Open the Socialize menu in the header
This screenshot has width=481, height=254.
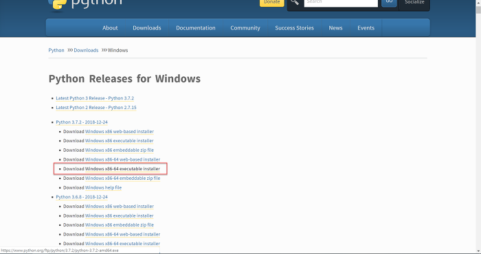click(x=414, y=3)
